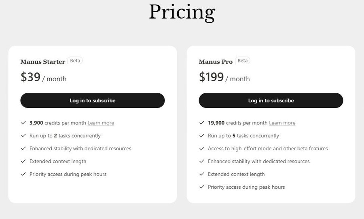The image size is (364, 219).
Task: Click the Pro plan's Extended context length checkmark
Action: coord(201,174)
